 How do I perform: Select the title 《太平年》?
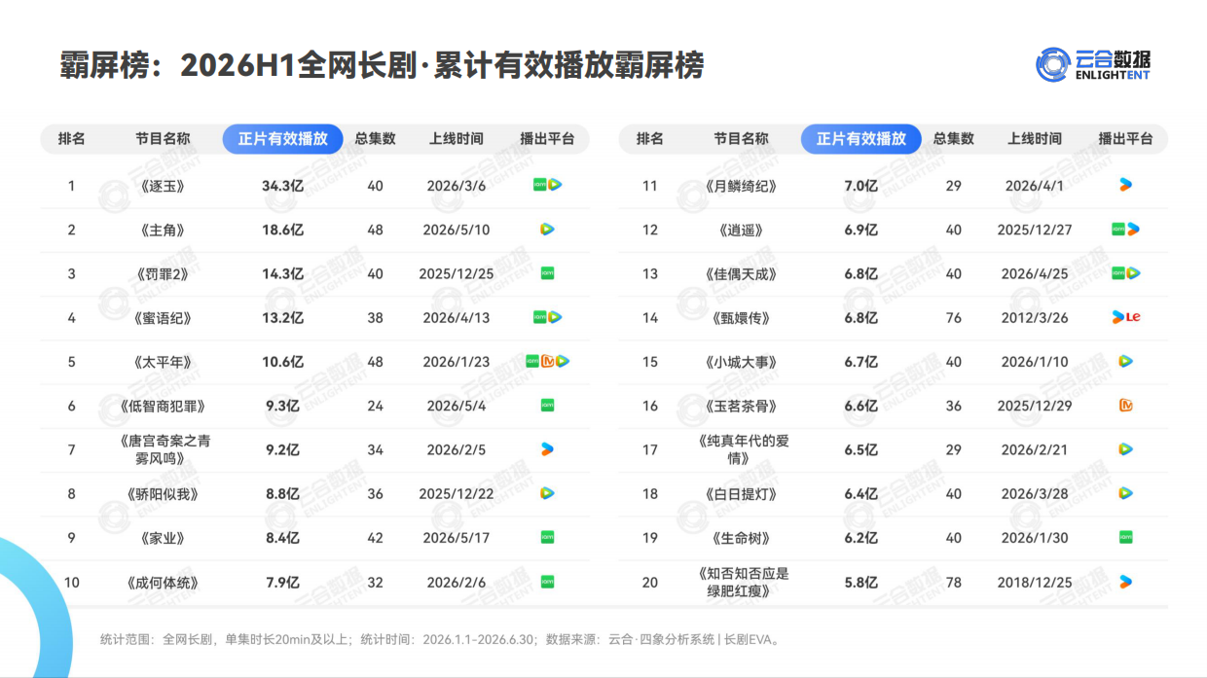click(x=163, y=362)
